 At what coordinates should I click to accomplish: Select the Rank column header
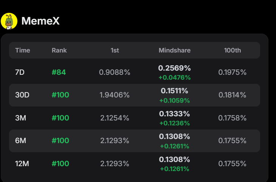(x=59, y=50)
